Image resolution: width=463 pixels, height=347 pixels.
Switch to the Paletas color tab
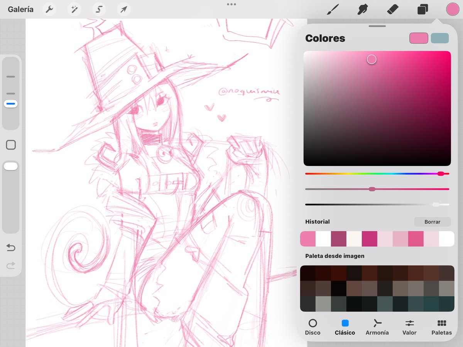(442, 327)
